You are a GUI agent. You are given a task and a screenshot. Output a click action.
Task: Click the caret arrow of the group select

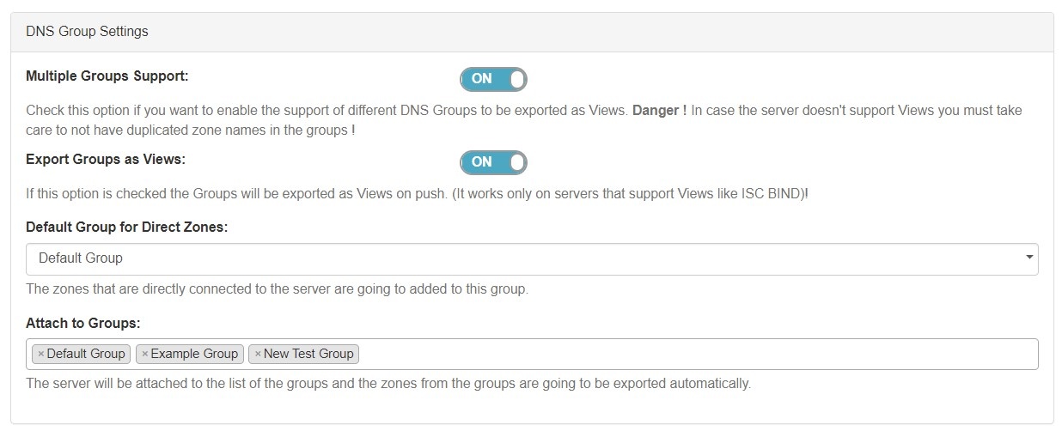coord(1029,258)
